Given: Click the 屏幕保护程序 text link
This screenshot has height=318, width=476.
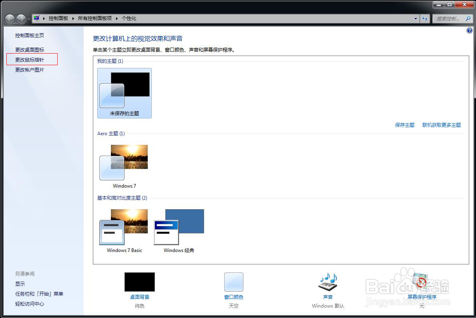Looking at the screenshot, I should pos(422,297).
